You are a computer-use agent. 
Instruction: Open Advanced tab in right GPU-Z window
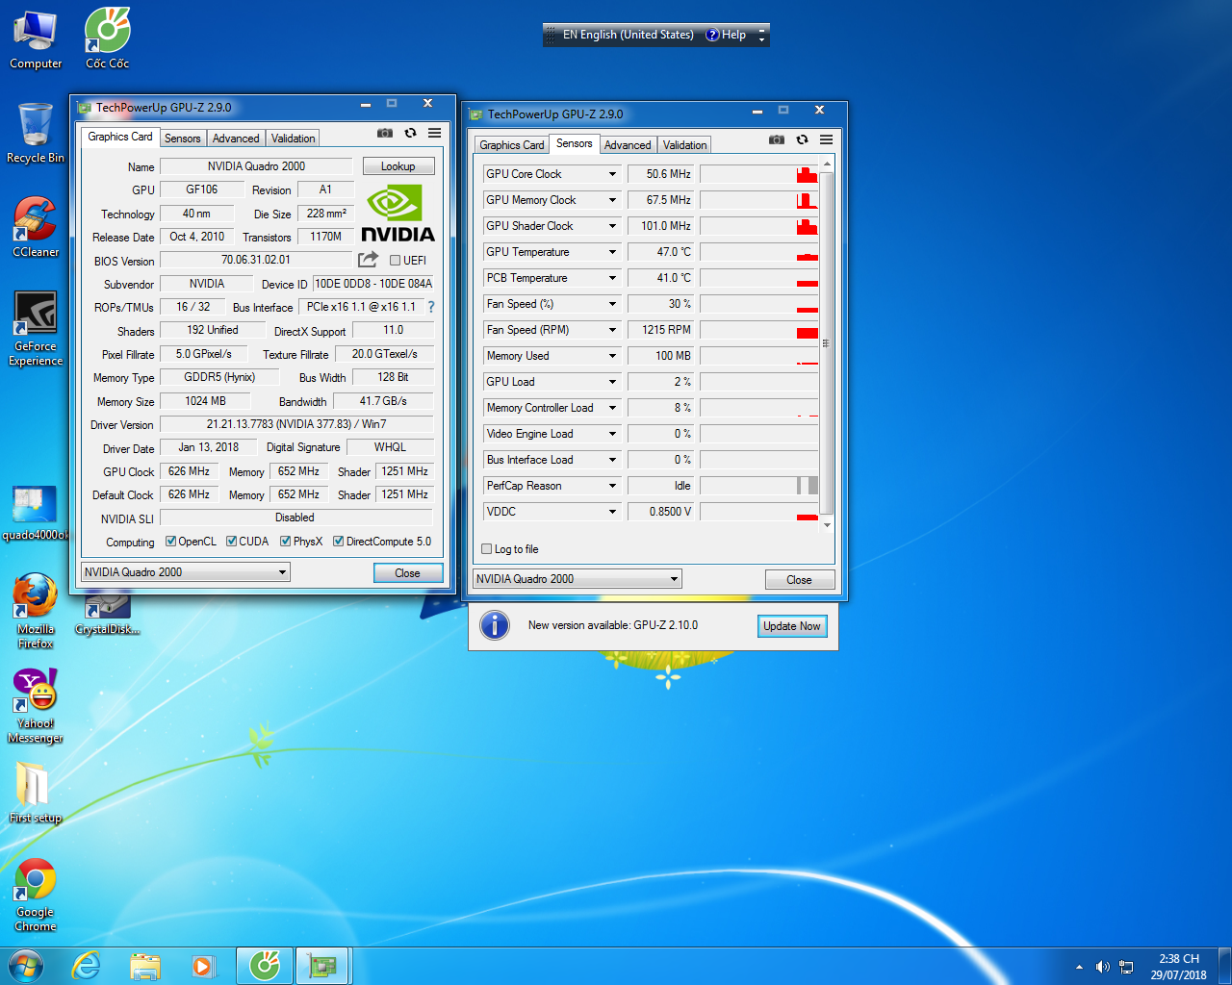pos(628,145)
